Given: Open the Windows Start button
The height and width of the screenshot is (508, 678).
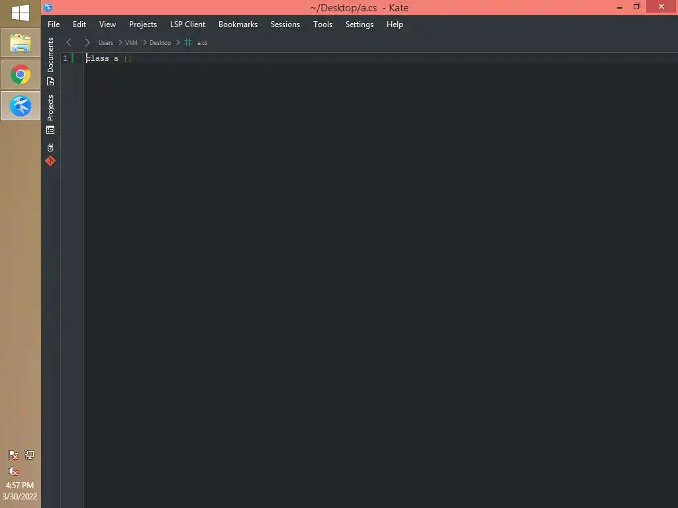Looking at the screenshot, I should 21,13.
